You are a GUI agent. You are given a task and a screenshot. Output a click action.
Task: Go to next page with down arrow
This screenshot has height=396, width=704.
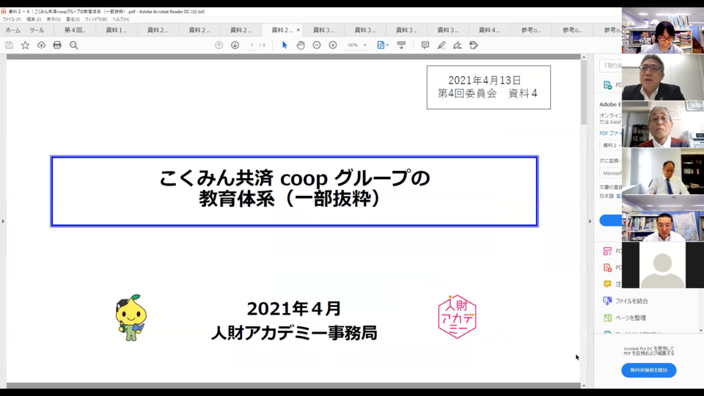click(235, 45)
